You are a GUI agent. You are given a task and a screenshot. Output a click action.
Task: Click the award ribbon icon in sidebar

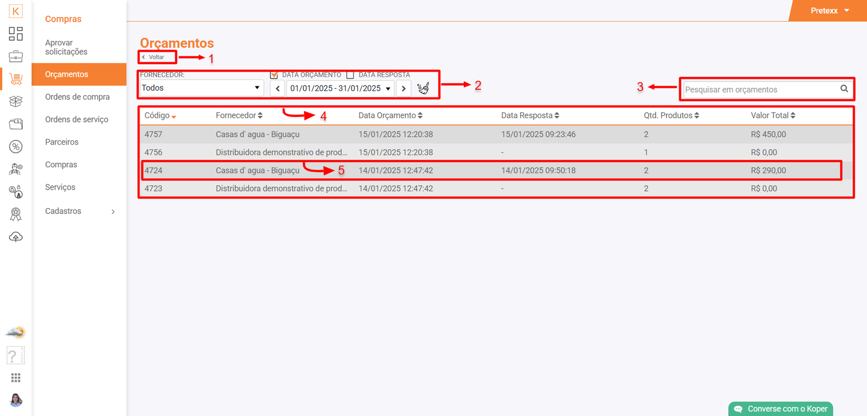[16, 214]
